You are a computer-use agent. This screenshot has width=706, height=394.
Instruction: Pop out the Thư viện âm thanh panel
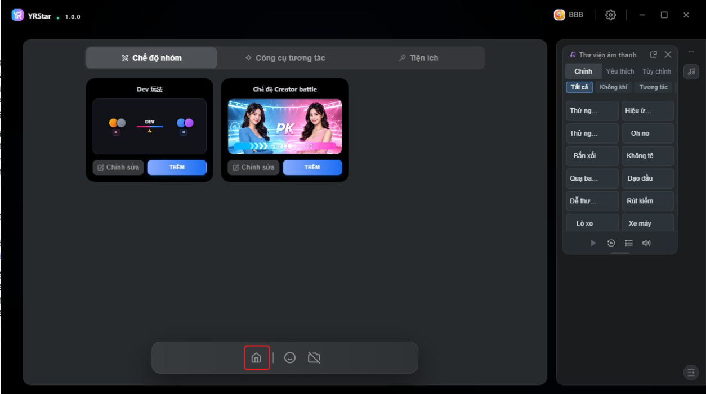(x=654, y=55)
